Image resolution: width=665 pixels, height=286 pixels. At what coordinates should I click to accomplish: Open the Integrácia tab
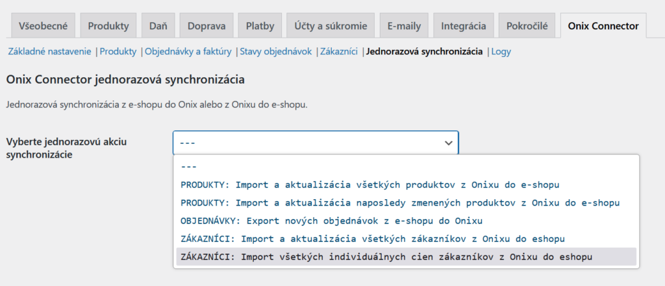(463, 27)
